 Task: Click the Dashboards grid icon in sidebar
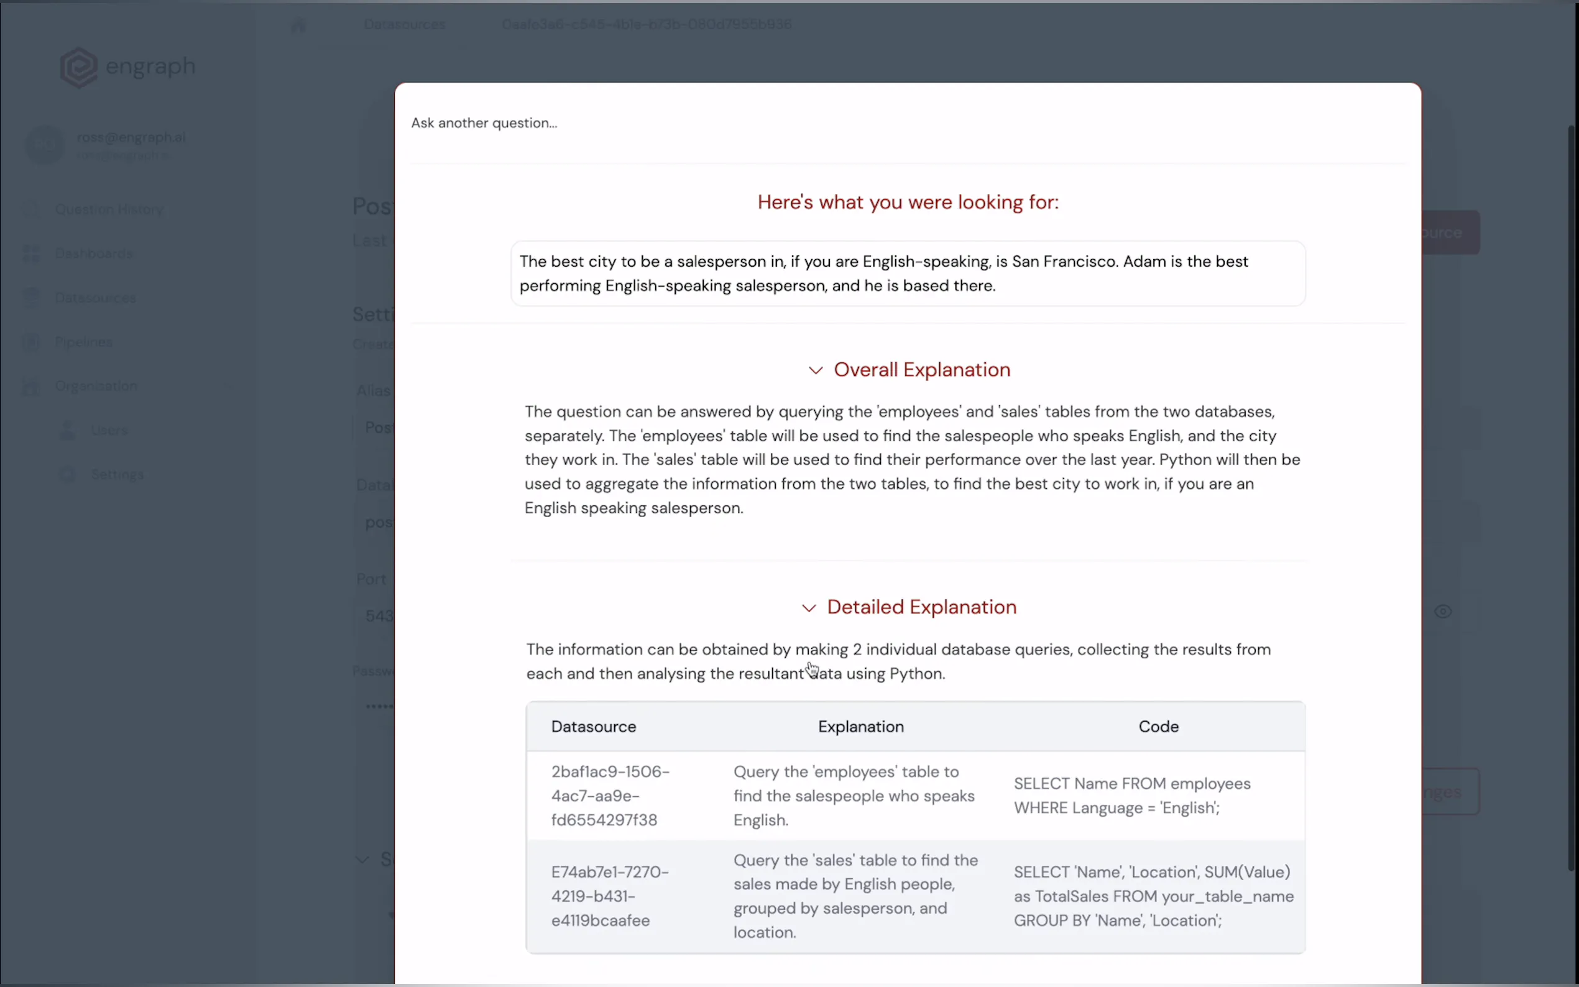pos(30,254)
